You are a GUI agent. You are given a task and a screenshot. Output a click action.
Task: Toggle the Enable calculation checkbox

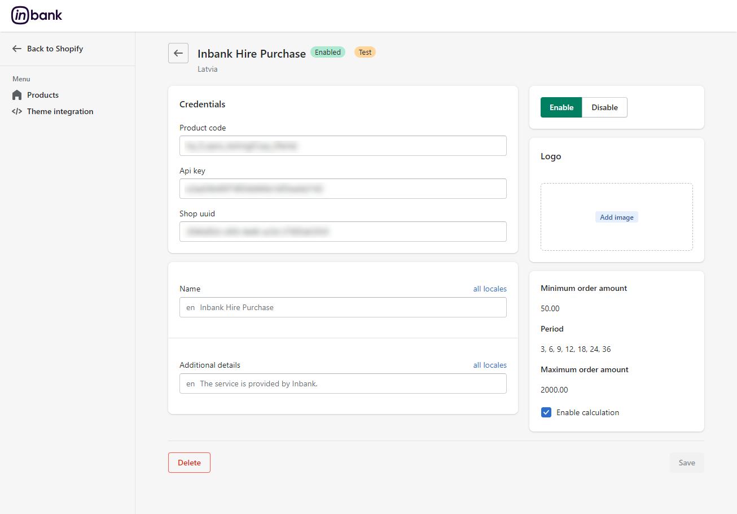point(546,412)
